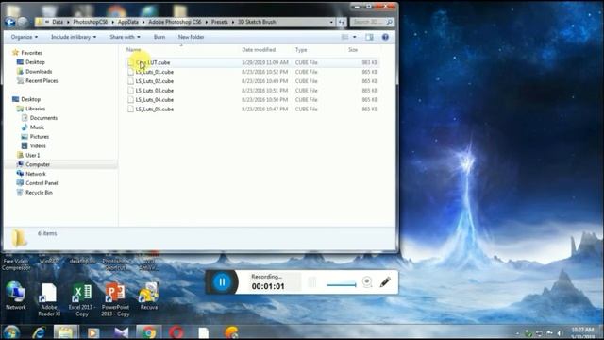Open Pictures library
604x340 pixels.
click(x=40, y=136)
